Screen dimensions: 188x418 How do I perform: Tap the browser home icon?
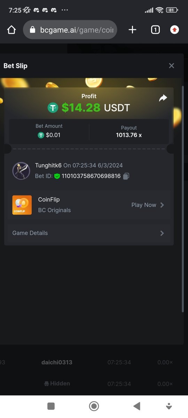(11, 30)
